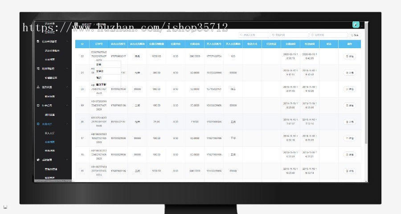Click seller account 17076903217 in row 22
Image resolution: width=401 pixels, height=214 pixels.
tap(118, 56)
